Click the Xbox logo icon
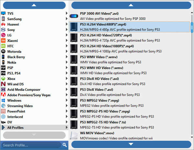194x150 pixels. click(x=3, y=79)
